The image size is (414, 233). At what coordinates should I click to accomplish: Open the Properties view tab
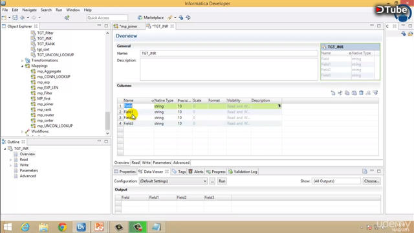[125, 172]
